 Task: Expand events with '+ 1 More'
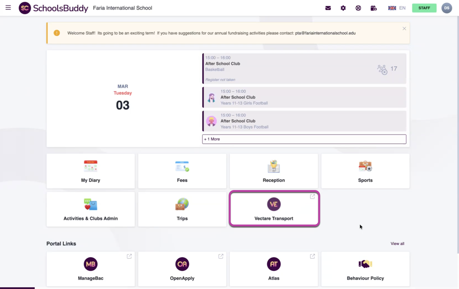[304, 139]
